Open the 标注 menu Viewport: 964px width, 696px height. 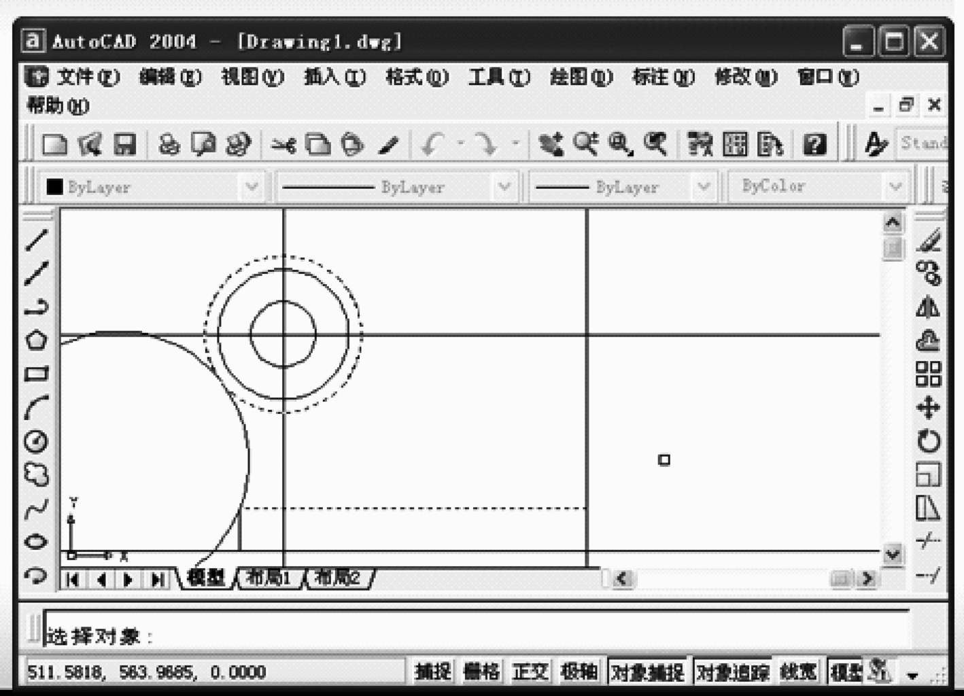[664, 77]
